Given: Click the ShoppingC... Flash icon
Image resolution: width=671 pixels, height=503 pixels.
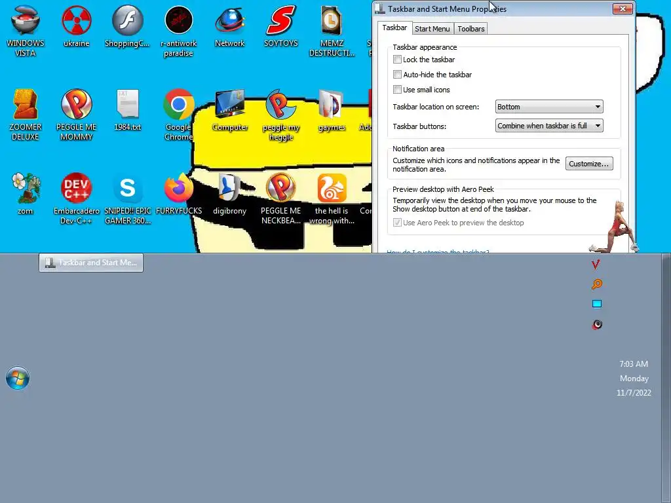Looking at the screenshot, I should (x=127, y=26).
